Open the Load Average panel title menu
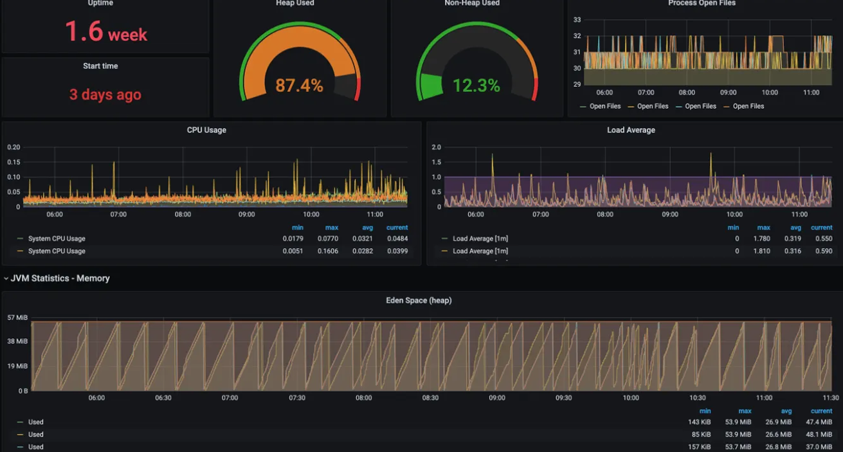This screenshot has width=843, height=452. click(631, 130)
